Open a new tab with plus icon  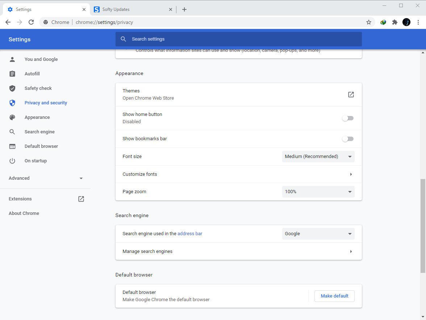[x=184, y=9]
